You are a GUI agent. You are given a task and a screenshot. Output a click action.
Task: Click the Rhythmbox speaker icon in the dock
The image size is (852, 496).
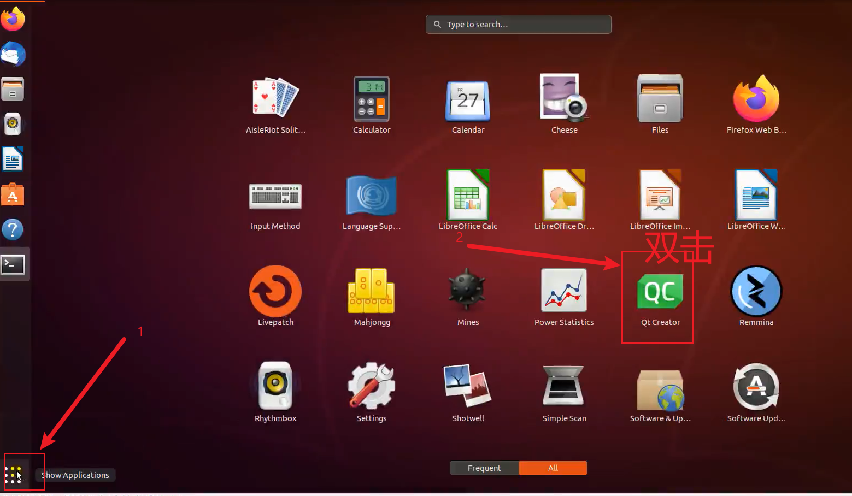click(x=13, y=124)
